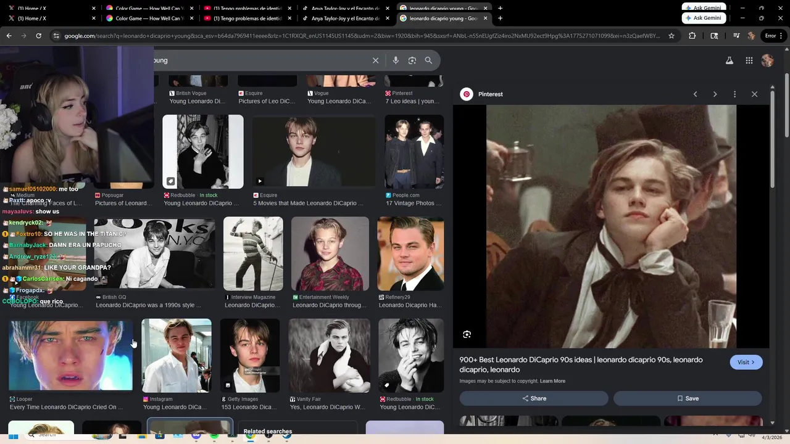Open the Google apps grid

(749, 60)
